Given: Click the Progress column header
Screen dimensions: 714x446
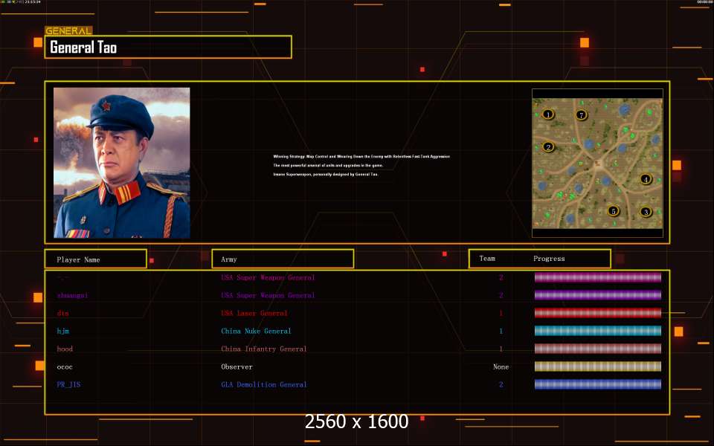Looking at the screenshot, I should (549, 259).
